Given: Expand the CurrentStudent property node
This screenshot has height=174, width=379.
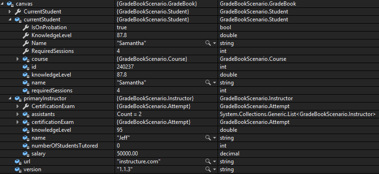Looking at the screenshot, I should point(10,12).
